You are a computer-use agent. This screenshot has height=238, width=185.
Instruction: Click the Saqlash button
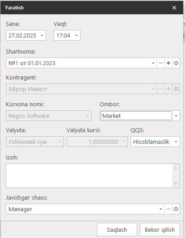pos(117,230)
